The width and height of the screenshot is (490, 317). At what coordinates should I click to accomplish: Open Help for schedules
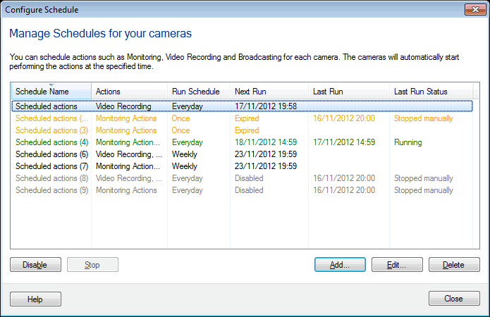35,299
